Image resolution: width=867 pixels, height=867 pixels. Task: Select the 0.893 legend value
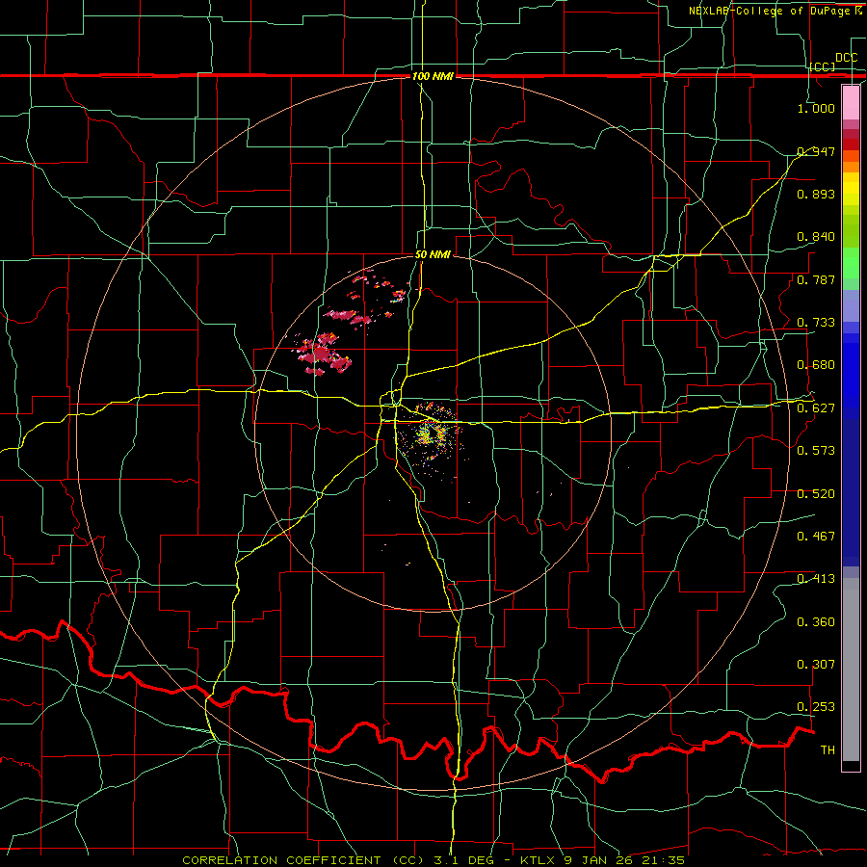point(816,194)
